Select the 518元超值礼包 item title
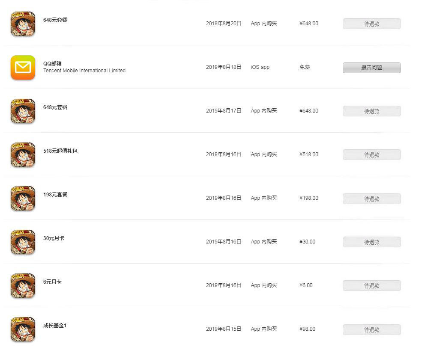 tap(60, 151)
